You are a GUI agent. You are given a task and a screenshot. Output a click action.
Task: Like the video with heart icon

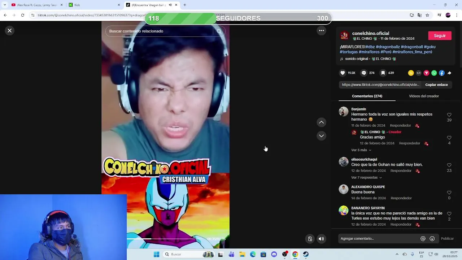click(x=343, y=73)
